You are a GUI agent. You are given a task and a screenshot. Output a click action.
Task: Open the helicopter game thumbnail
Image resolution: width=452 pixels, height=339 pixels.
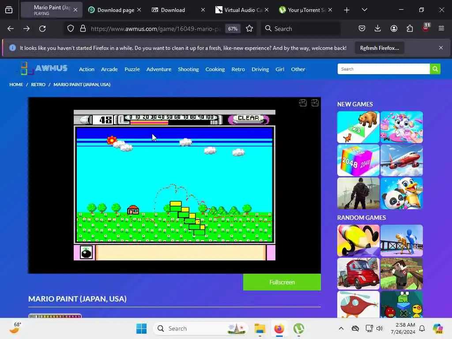358,305
